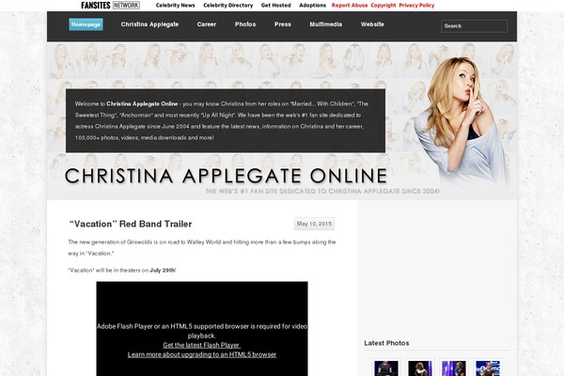Open the Copyright link

(x=384, y=6)
